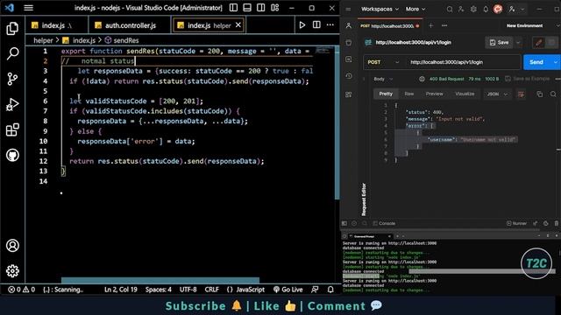Toggle the primary side bar layout icon
The width and height of the screenshot is (561, 315).
click(233, 8)
